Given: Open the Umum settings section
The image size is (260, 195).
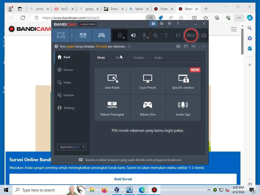Looking at the screenshot, I should [x=72, y=70].
